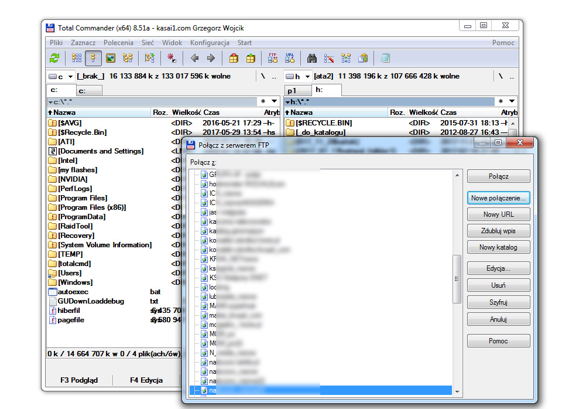Click the Nowy URL button
Screen dimensions: 562x409
(x=499, y=214)
